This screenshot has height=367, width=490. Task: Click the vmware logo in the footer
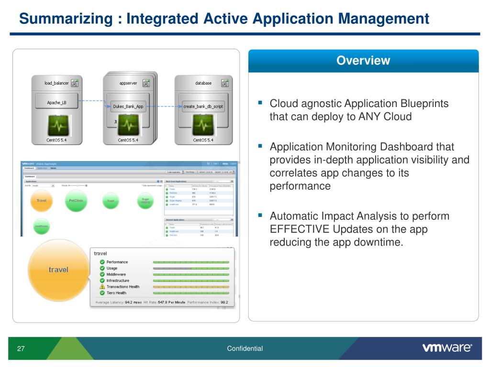tap(447, 348)
